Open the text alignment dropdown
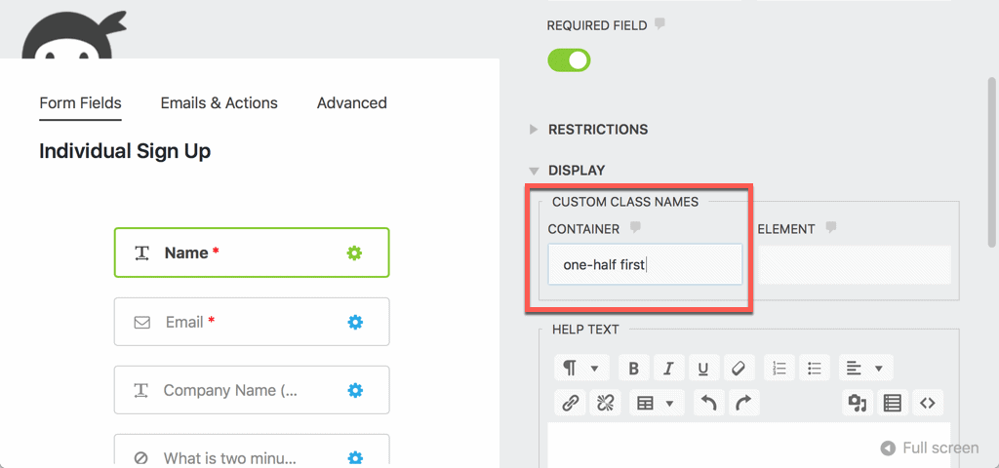999x468 pixels. (x=865, y=369)
